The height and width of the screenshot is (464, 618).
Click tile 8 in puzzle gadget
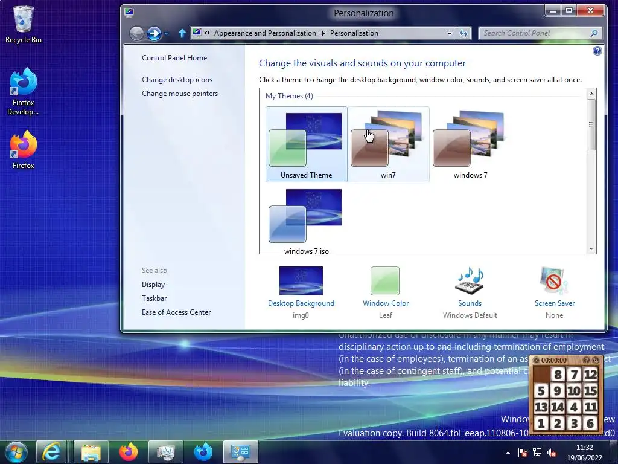[557, 375]
